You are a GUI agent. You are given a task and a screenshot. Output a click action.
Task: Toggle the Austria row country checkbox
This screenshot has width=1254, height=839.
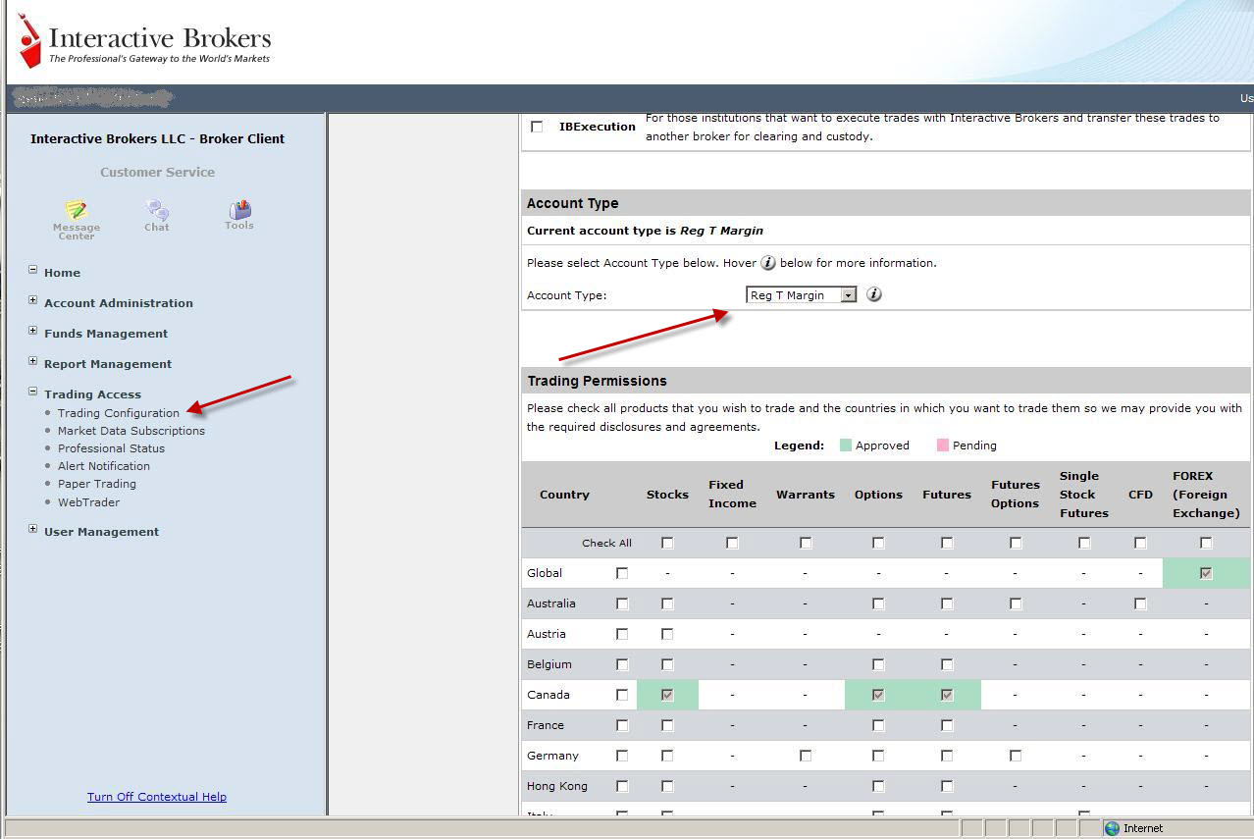[621, 634]
